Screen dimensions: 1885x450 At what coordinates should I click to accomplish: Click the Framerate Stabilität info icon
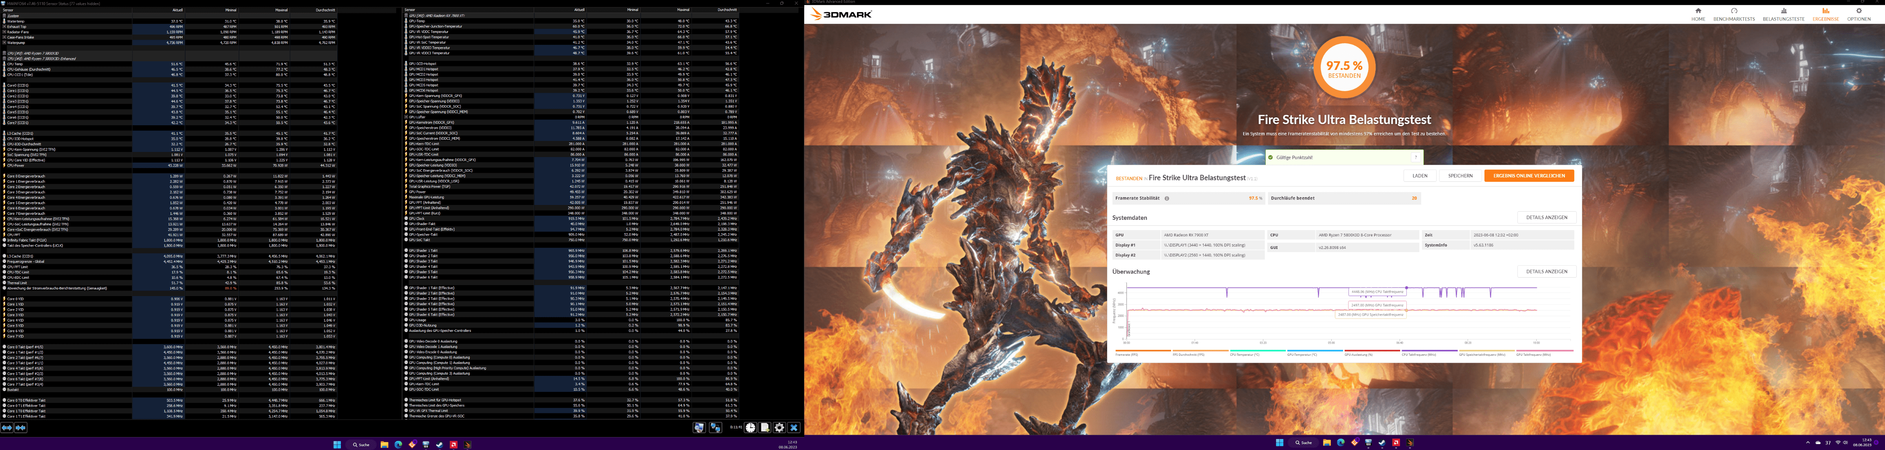point(1167,198)
